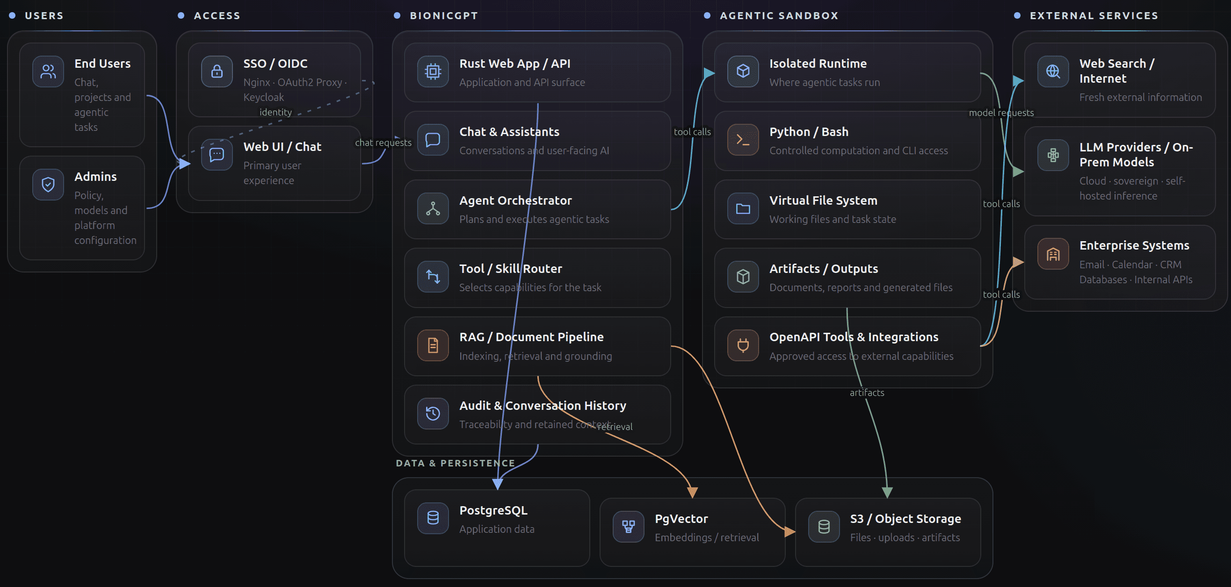1231x587 pixels.
Task: Click the Admins shield icon
Action: click(x=48, y=184)
